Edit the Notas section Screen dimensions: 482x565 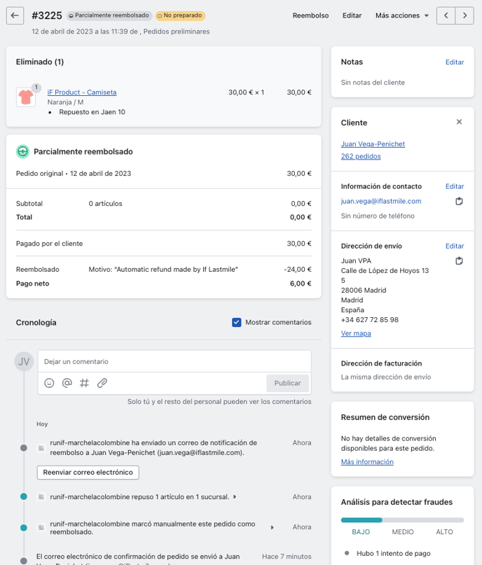point(455,62)
